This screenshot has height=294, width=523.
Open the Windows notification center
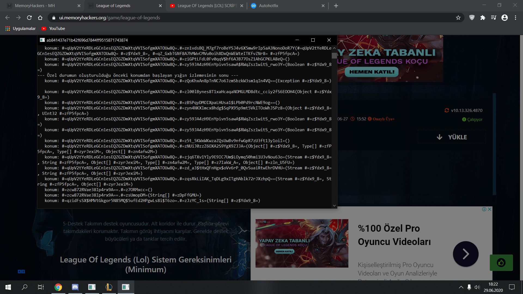tap(512, 287)
